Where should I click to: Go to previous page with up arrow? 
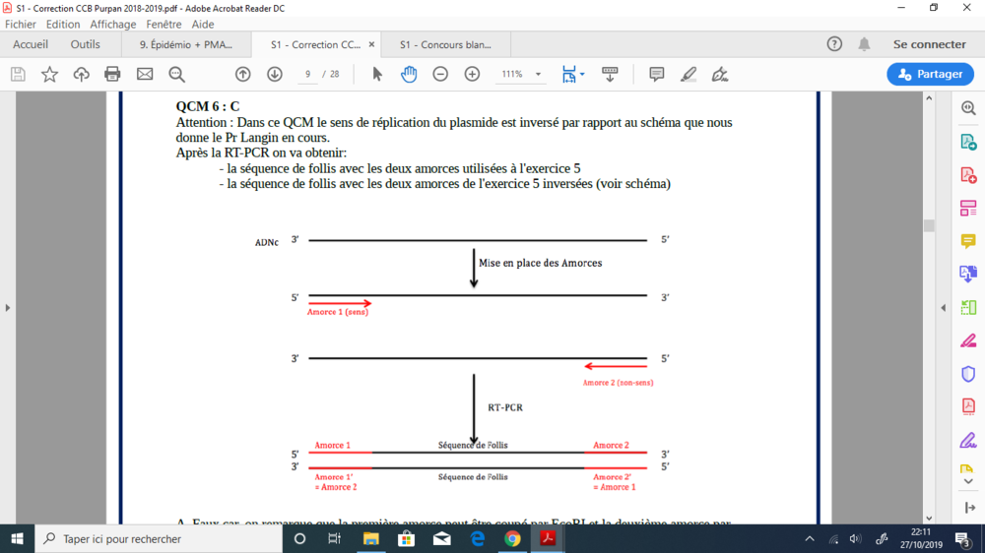point(243,74)
